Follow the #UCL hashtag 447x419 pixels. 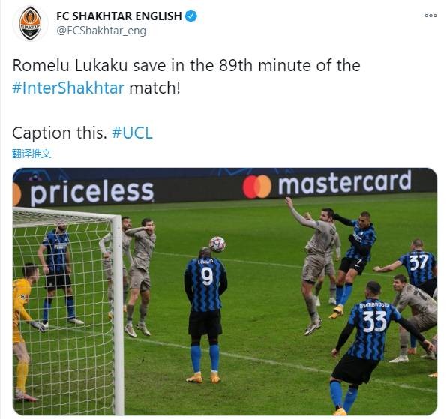pyautogui.click(x=133, y=133)
